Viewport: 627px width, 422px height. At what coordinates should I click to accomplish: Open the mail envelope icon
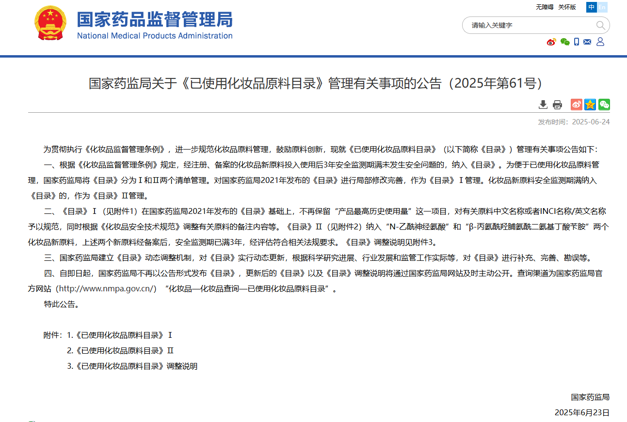587,42
